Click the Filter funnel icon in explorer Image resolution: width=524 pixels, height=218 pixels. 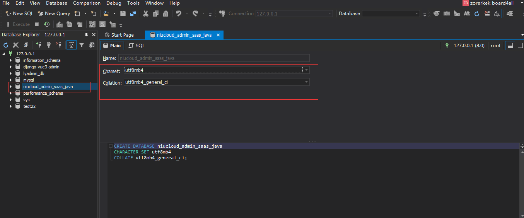pos(82,45)
